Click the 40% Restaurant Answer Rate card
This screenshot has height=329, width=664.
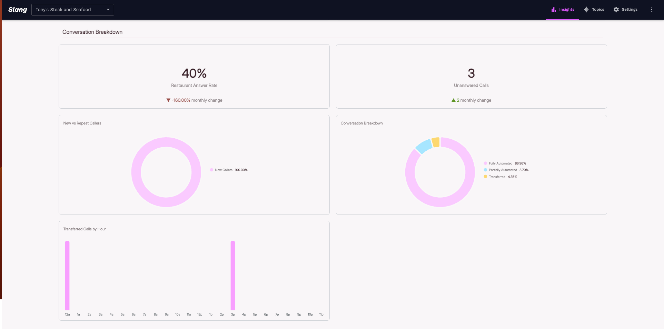click(194, 77)
